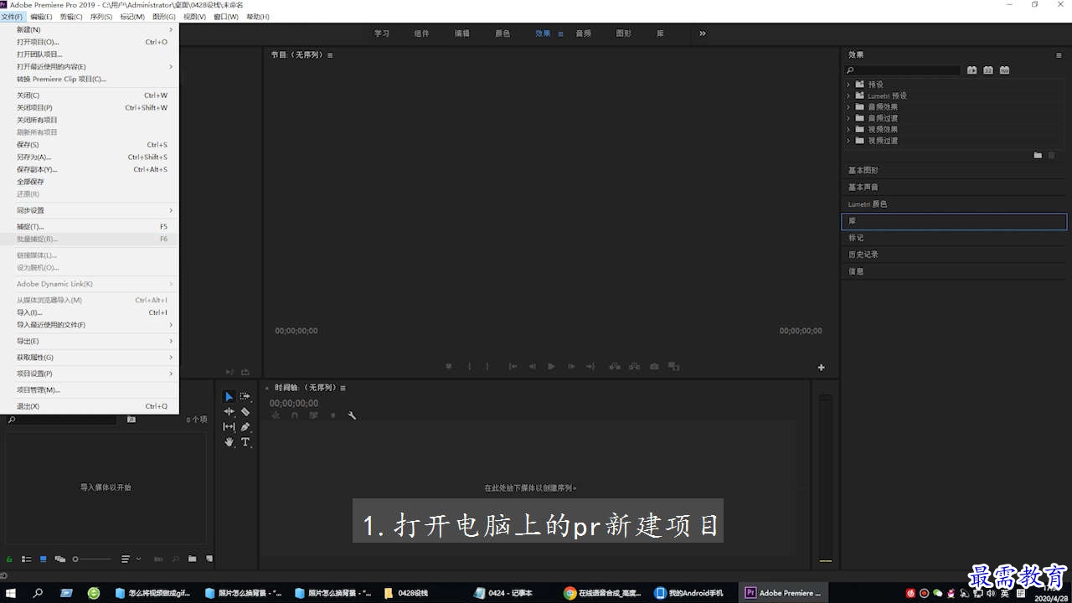Click the Button Editor plus icon
The height and width of the screenshot is (603, 1072).
click(x=822, y=367)
